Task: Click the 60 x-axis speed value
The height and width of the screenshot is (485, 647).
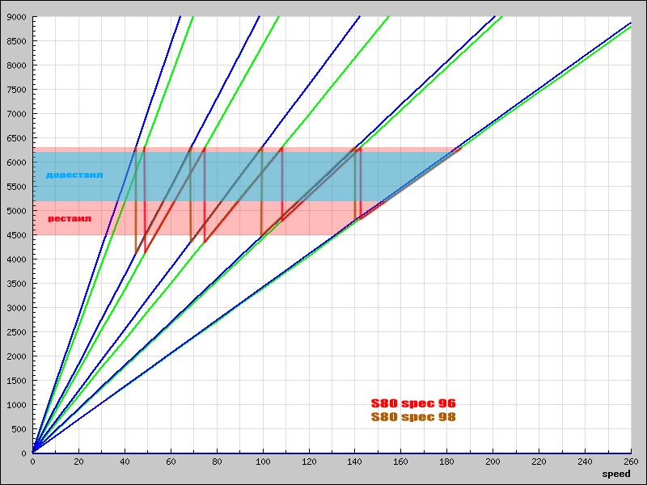Action: click(x=171, y=462)
